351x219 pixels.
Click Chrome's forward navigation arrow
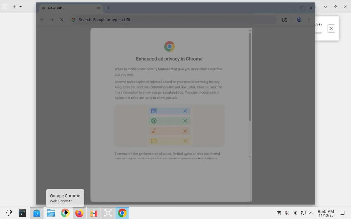tap(52, 20)
